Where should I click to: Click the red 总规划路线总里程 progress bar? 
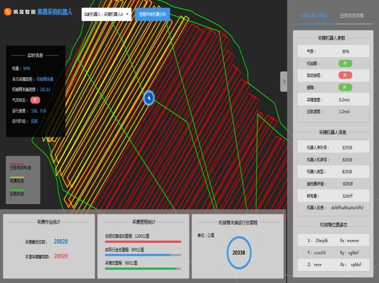143,241
